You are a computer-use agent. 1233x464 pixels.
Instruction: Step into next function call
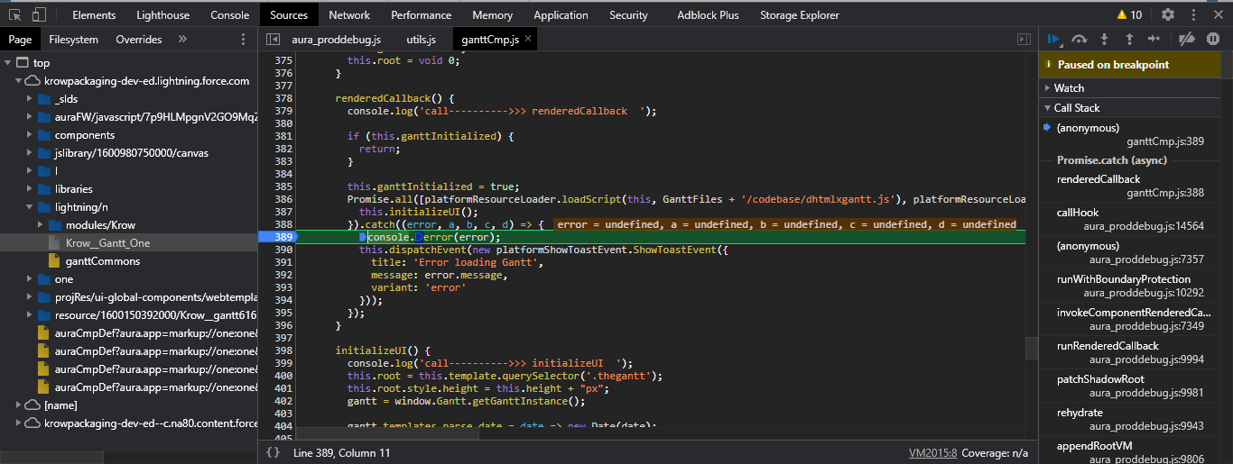click(x=1104, y=40)
